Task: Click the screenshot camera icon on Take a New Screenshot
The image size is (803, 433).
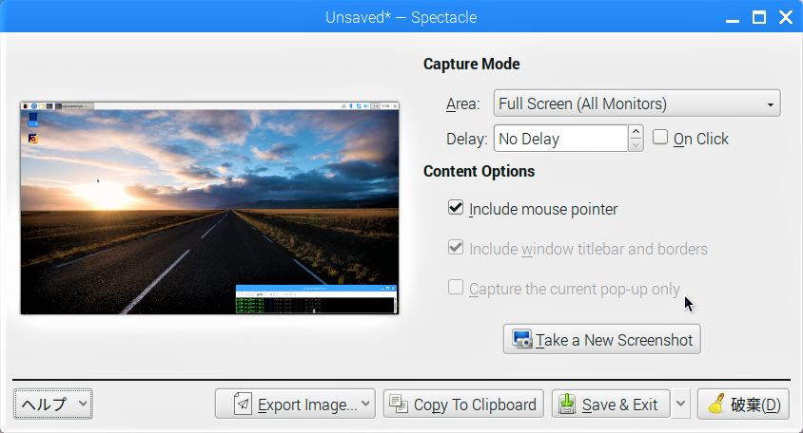Action: (x=521, y=339)
